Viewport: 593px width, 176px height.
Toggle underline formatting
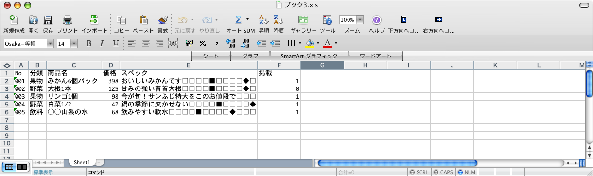pyautogui.click(x=115, y=43)
